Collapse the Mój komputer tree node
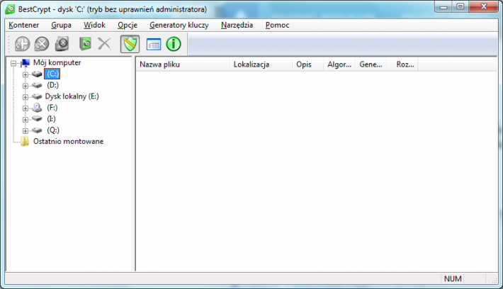This screenshot has width=503, height=289. point(13,63)
